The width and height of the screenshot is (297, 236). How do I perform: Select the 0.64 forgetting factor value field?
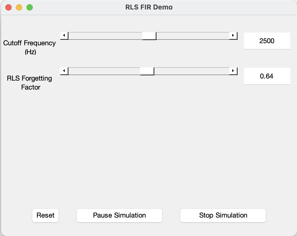click(x=267, y=76)
